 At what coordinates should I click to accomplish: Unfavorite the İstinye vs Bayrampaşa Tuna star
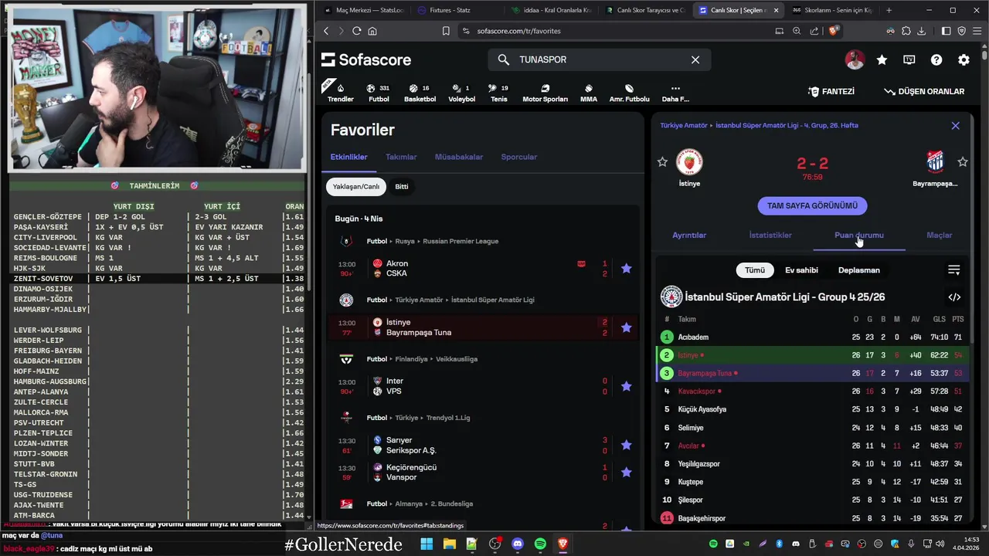pos(627,327)
